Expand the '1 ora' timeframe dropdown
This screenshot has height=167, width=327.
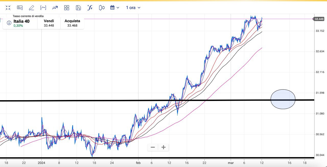(x=133, y=8)
